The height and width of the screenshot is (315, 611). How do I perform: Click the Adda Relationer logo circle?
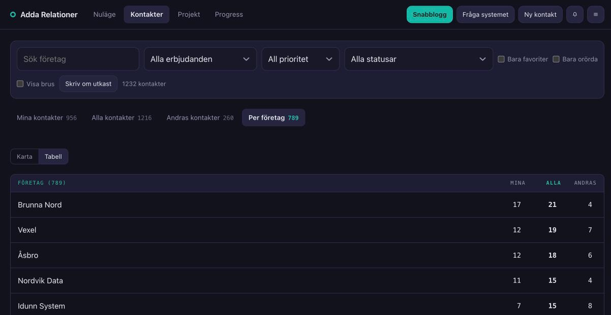coord(13,14)
